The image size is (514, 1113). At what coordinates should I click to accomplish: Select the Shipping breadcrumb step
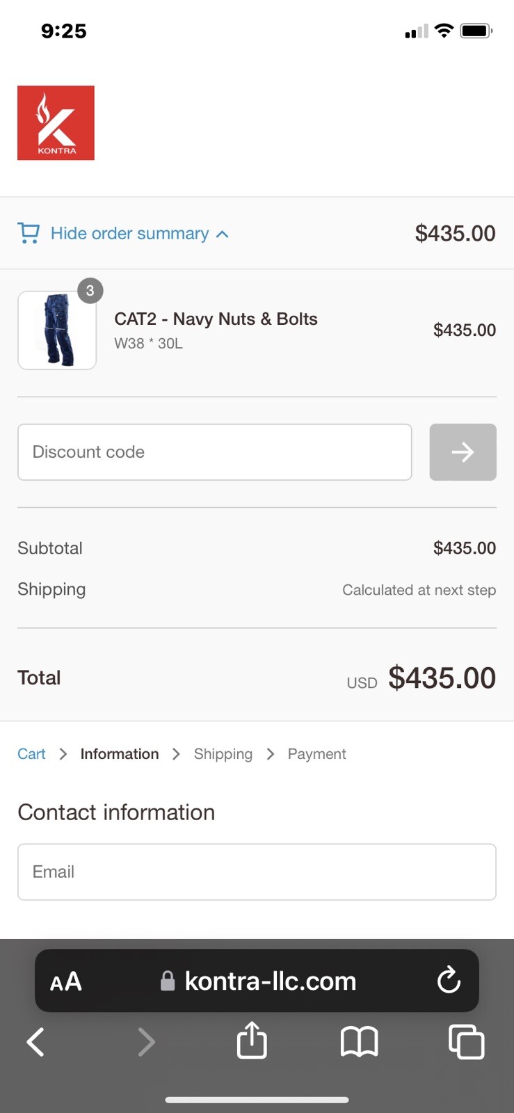(223, 754)
